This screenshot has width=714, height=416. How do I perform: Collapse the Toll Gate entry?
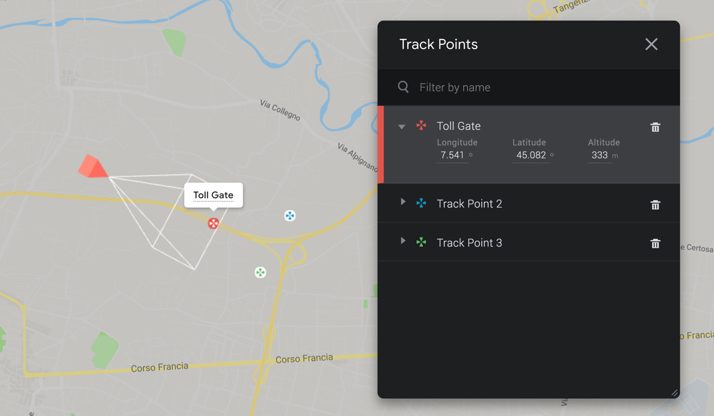tap(402, 127)
